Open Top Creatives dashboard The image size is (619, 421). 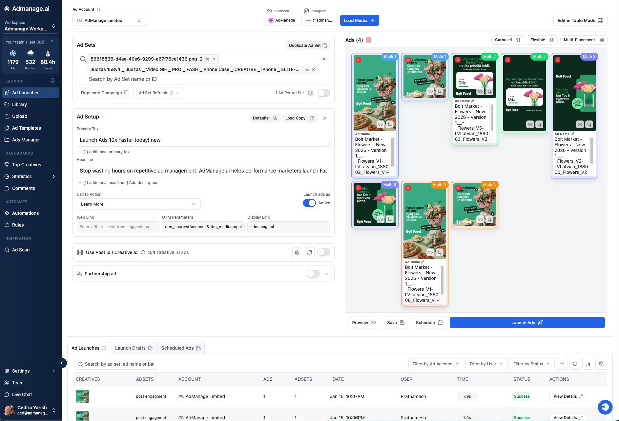click(30, 165)
